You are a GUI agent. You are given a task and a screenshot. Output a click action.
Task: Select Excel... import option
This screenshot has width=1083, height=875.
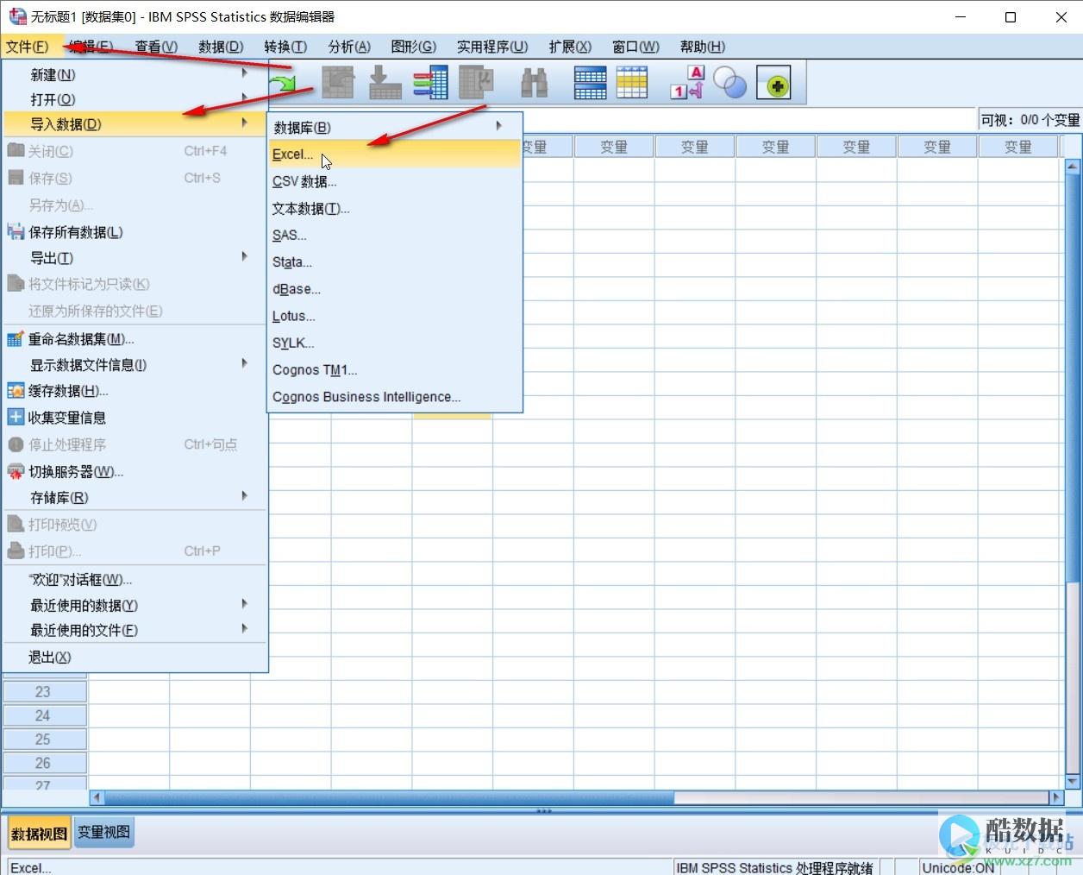pyautogui.click(x=395, y=154)
